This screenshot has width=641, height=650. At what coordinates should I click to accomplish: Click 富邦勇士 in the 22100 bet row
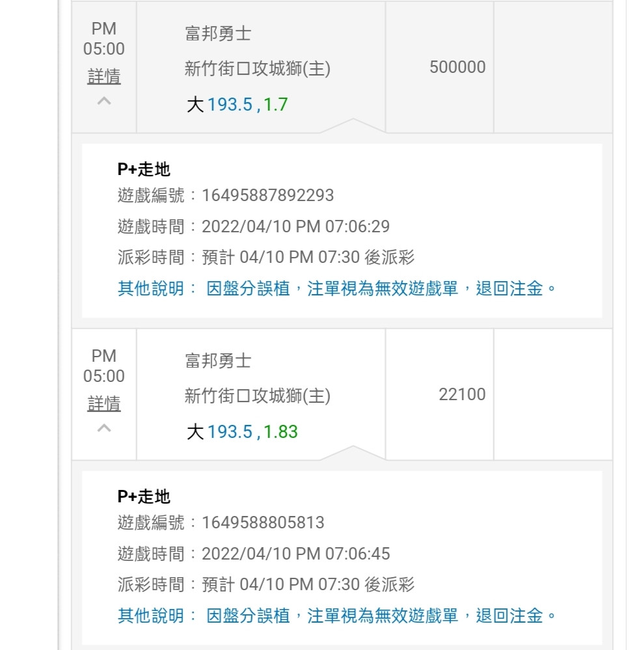click(218, 362)
